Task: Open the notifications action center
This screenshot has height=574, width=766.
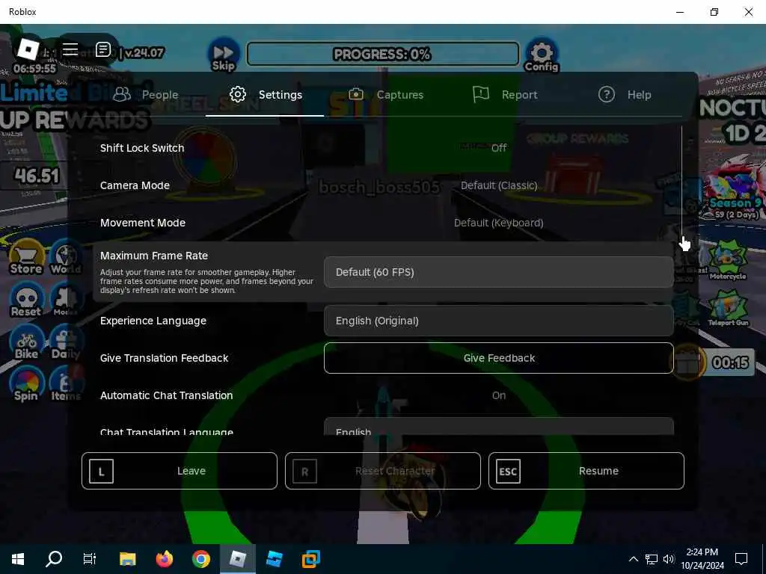Action: 741,559
